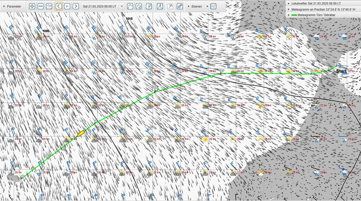The image size is (361, 201).
Task: Select the route drawing tool
Action: coord(131,6)
